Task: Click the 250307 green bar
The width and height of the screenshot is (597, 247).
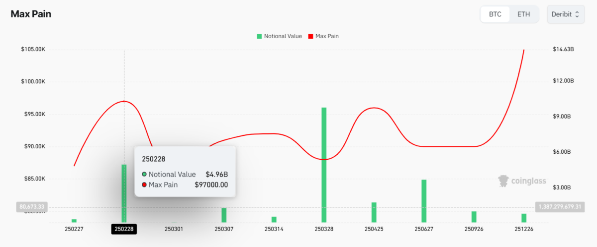Action: [224, 215]
